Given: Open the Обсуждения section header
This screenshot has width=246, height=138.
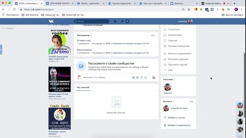Looking at the screenshot, I should click(x=83, y=35).
